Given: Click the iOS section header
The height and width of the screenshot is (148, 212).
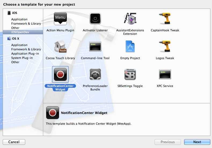Looking at the screenshot, I should 14,13.
